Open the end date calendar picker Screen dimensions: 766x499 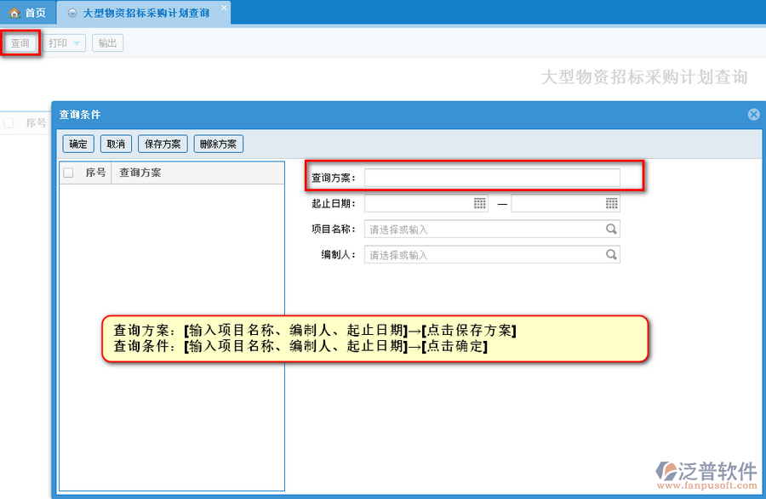click(x=611, y=203)
